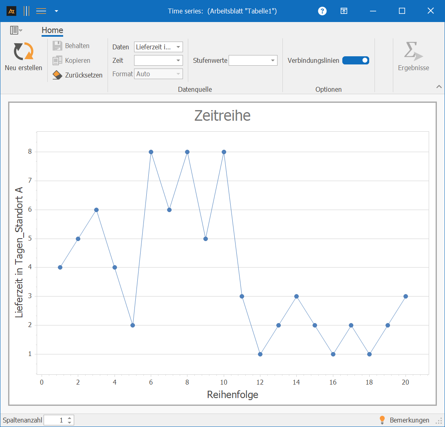Open the quick access toolbar customize arrow
The width and height of the screenshot is (445, 427).
click(x=56, y=11)
